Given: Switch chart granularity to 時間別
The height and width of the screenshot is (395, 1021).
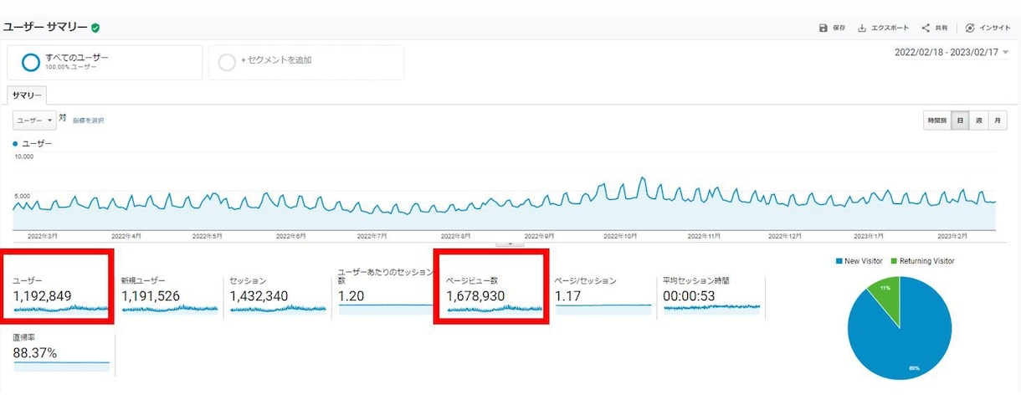Looking at the screenshot, I should (x=936, y=121).
